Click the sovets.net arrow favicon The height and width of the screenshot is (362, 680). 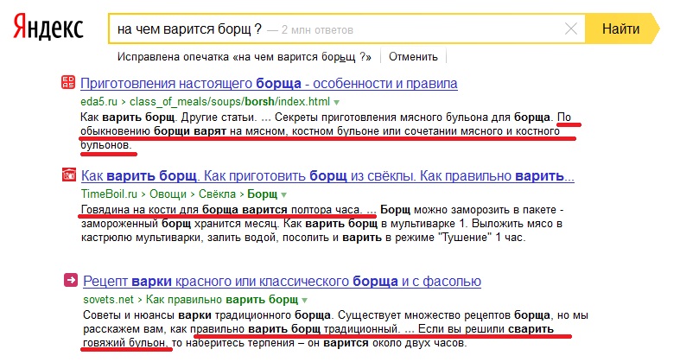pyautogui.click(x=68, y=281)
